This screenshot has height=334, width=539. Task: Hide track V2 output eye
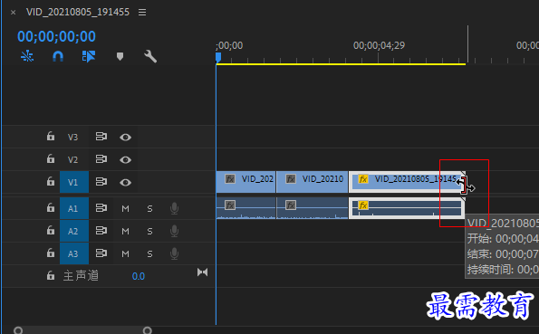pyautogui.click(x=126, y=160)
